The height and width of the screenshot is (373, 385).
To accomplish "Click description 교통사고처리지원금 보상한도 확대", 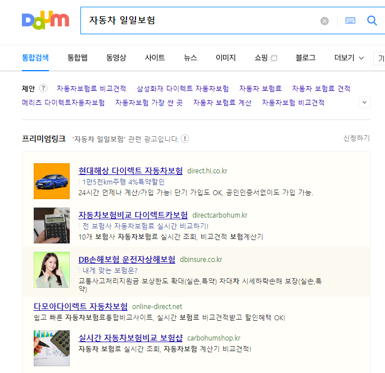I will (200, 285).
